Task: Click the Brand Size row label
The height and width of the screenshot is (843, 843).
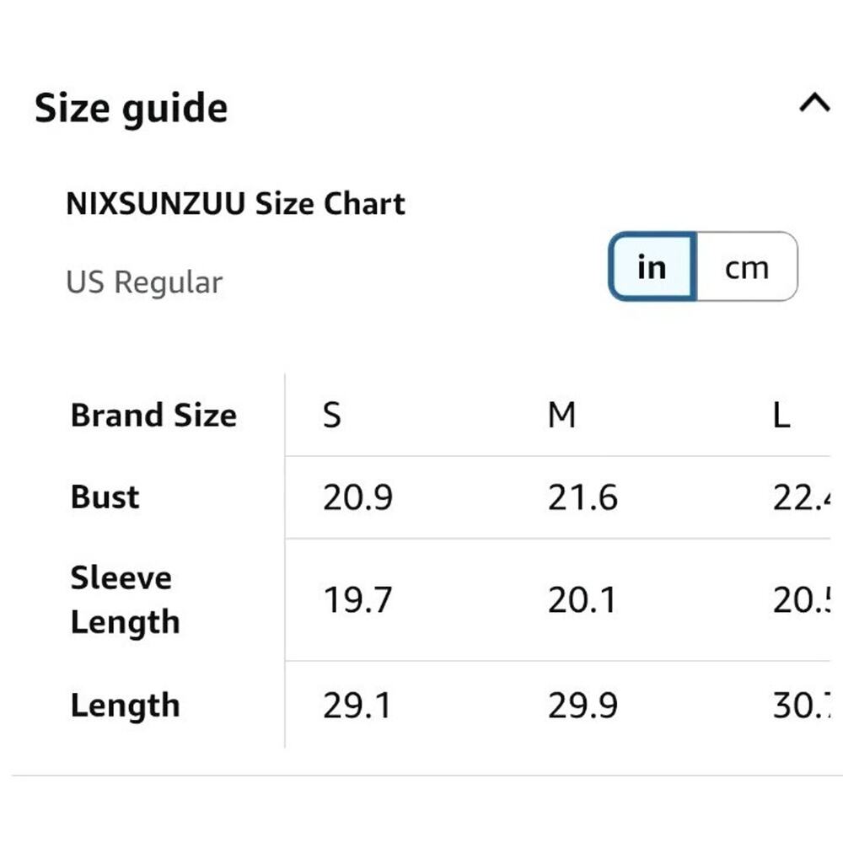Action: pos(153,416)
